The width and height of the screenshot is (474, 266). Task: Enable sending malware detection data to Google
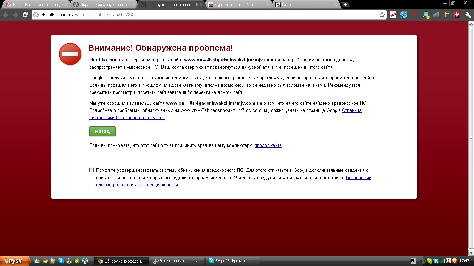point(92,170)
